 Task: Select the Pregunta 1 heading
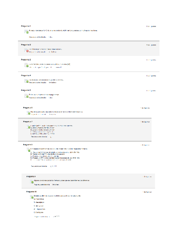(x=26, y=26)
